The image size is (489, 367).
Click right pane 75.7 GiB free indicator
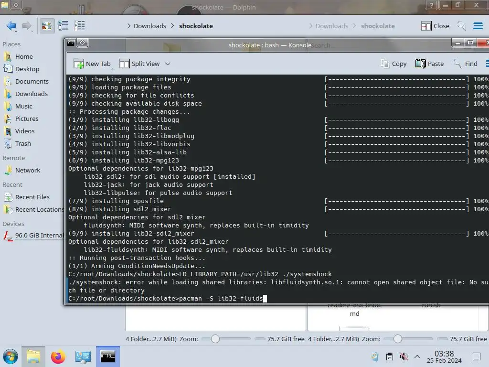click(x=462, y=339)
